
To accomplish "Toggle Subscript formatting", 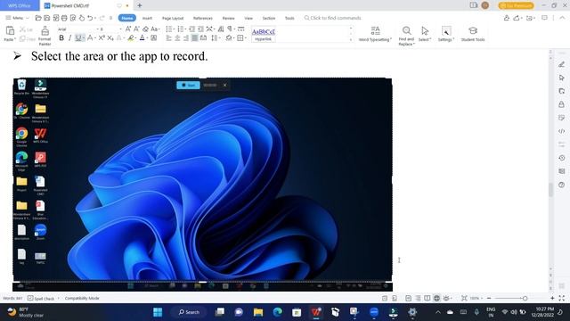I will point(110,37).
